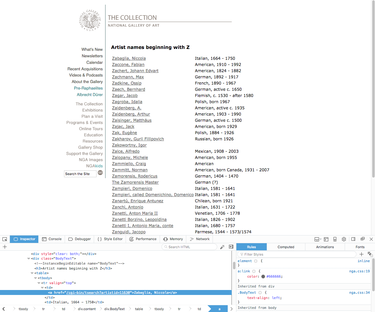Select the Fonts sidebar tab

tap(360, 247)
